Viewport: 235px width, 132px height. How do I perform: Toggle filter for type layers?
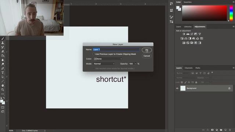click(200, 73)
